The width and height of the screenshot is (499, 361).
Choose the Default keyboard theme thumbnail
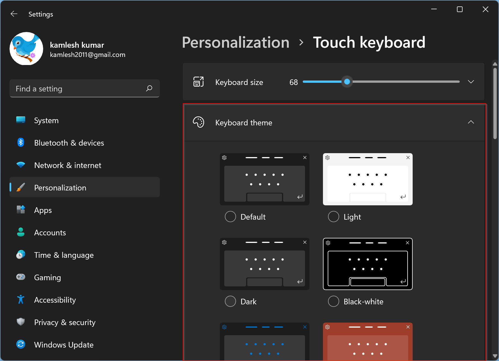(265, 179)
